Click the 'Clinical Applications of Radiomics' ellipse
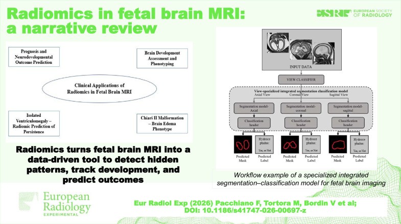Viewport: 401px width, 224px height. point(99,89)
